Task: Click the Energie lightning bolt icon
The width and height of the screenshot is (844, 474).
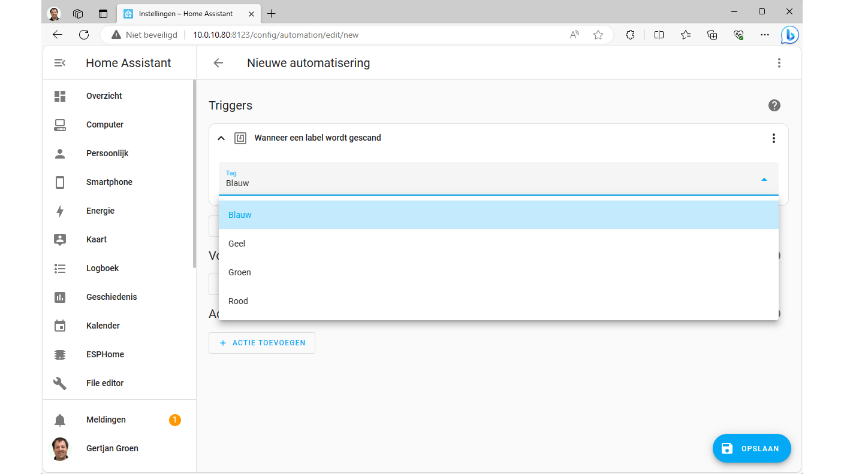Action: [60, 211]
